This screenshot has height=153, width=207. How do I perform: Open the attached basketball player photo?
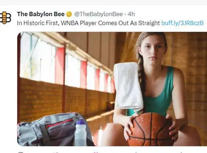pos(112,89)
